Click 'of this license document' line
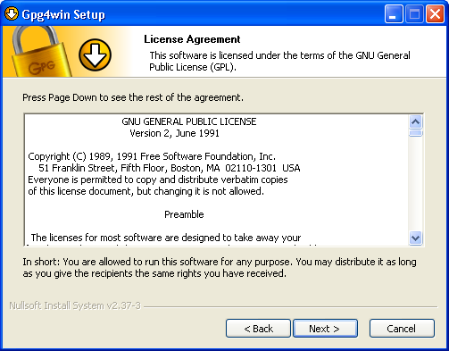Viewport: 449px width, 351px height. tap(146, 191)
